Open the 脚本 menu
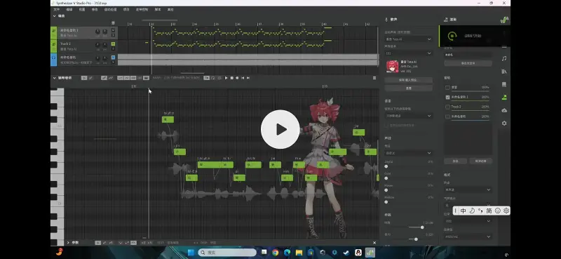Screen dimensions: 561x259 point(158,9)
